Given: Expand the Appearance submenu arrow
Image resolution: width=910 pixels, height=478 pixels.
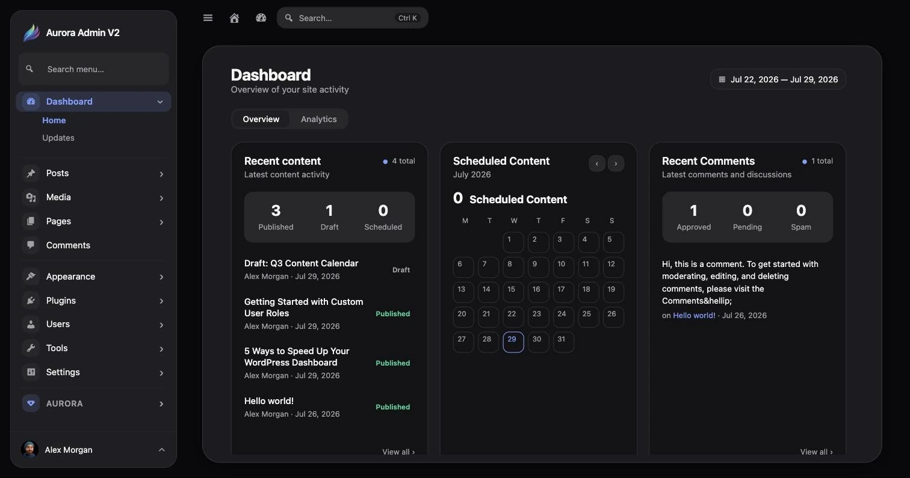Looking at the screenshot, I should 161,277.
